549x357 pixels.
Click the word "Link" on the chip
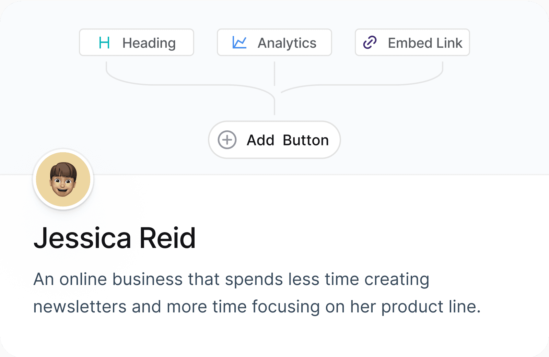[x=449, y=43]
